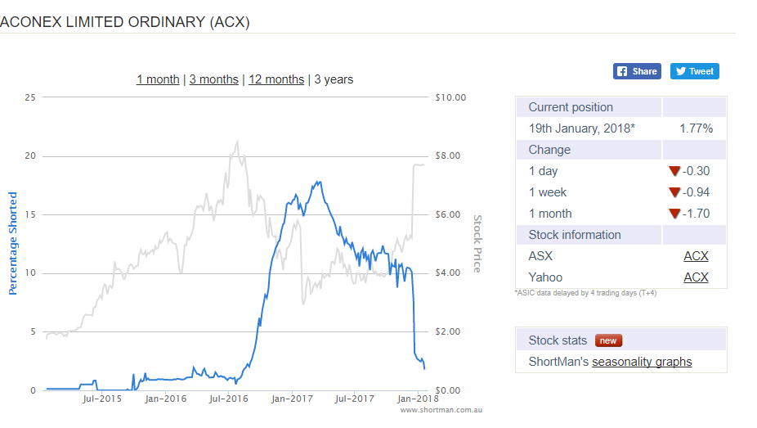Select the 3 months chart range

click(x=214, y=79)
